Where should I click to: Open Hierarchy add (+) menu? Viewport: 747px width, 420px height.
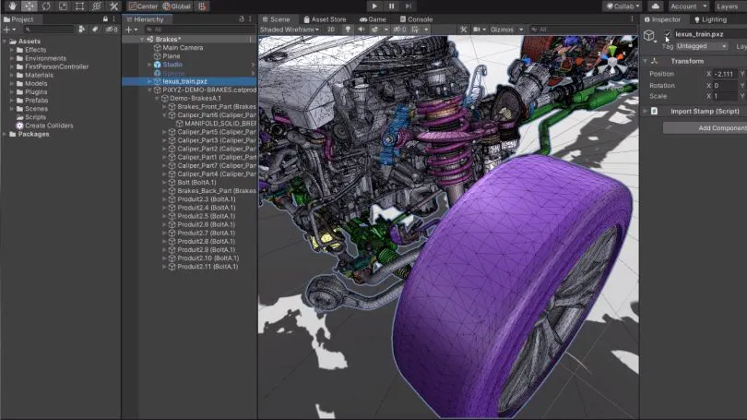(131, 30)
